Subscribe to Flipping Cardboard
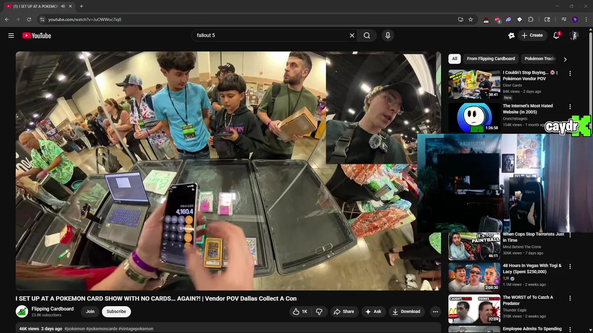 click(x=116, y=312)
